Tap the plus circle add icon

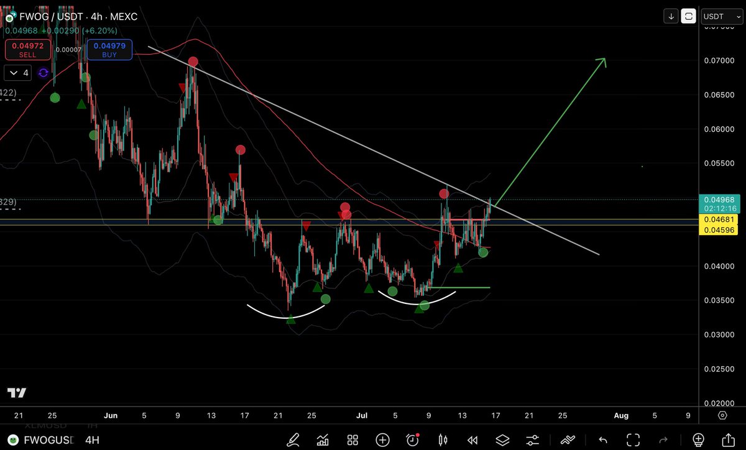tap(382, 440)
